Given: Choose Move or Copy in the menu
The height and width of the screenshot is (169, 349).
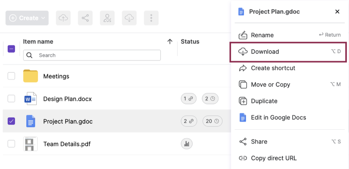Looking at the screenshot, I should [270, 84].
